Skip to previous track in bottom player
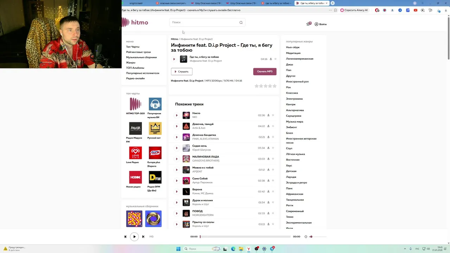 tap(125, 237)
